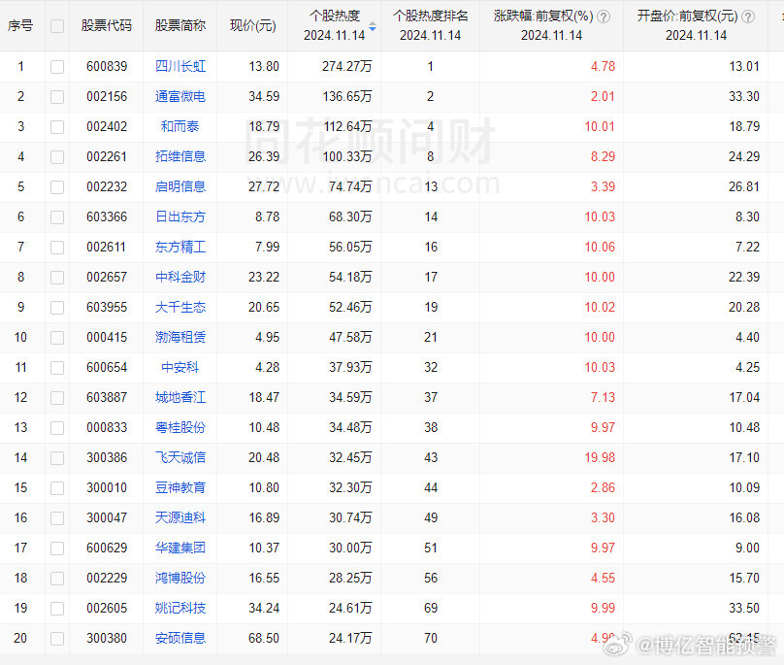
Task: Check the box for 四川长虹 row
Action: point(57,67)
